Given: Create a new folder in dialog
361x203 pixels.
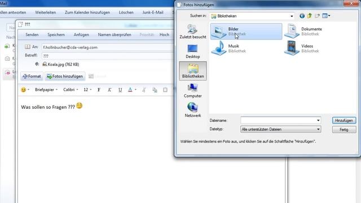Looking at the screenshot, I should click(317, 16).
